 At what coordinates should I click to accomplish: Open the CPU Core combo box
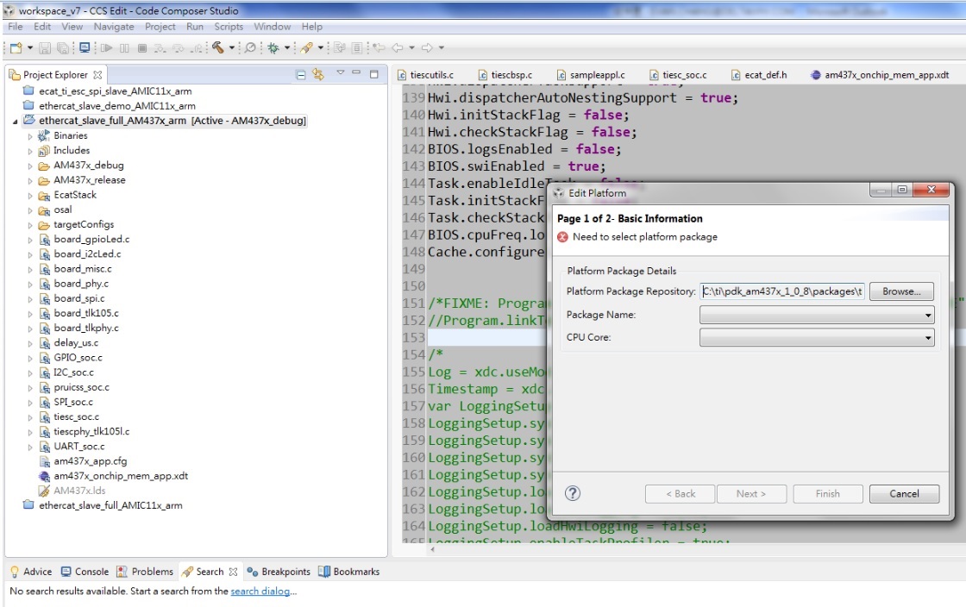817,337
